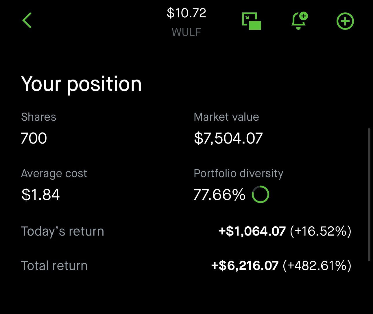
Task: Tap the Market value label
Action: pyautogui.click(x=226, y=117)
